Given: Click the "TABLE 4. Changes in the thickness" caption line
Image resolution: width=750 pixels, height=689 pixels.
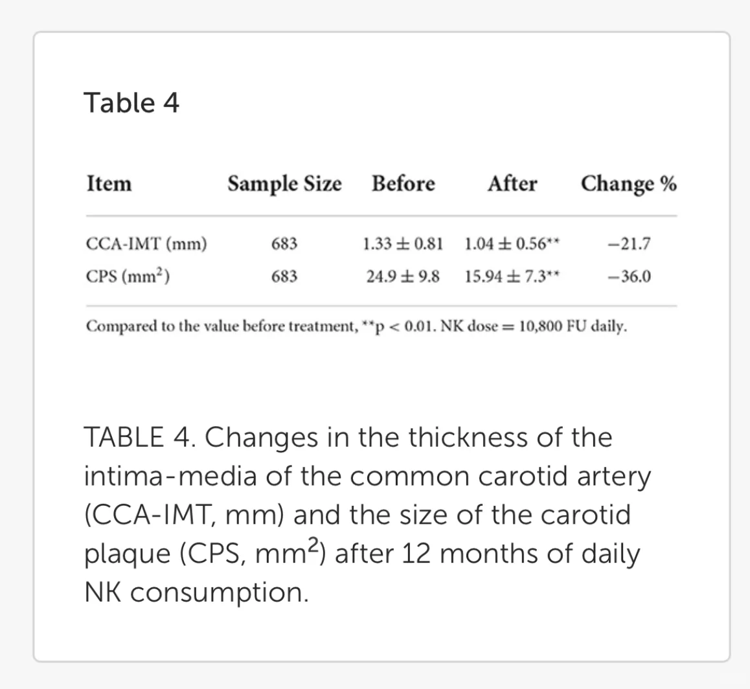Looking at the screenshot, I should coord(348,438).
